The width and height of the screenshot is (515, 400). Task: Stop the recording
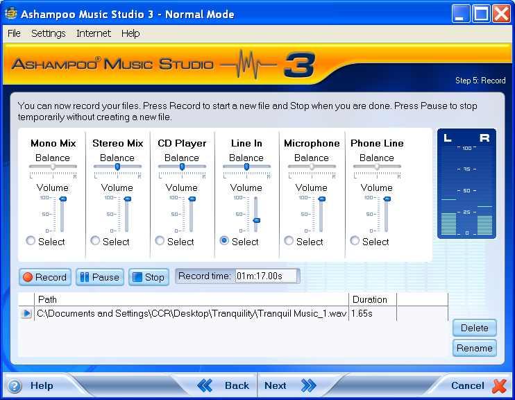[147, 277]
